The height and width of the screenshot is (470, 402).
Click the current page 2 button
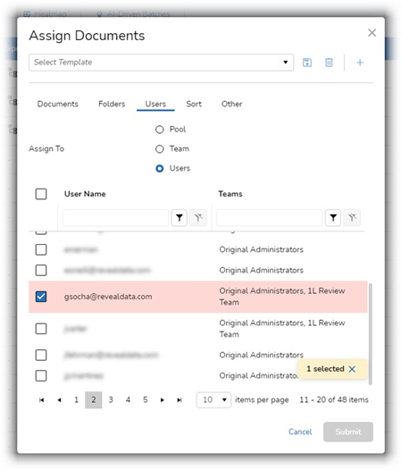pyautogui.click(x=94, y=400)
